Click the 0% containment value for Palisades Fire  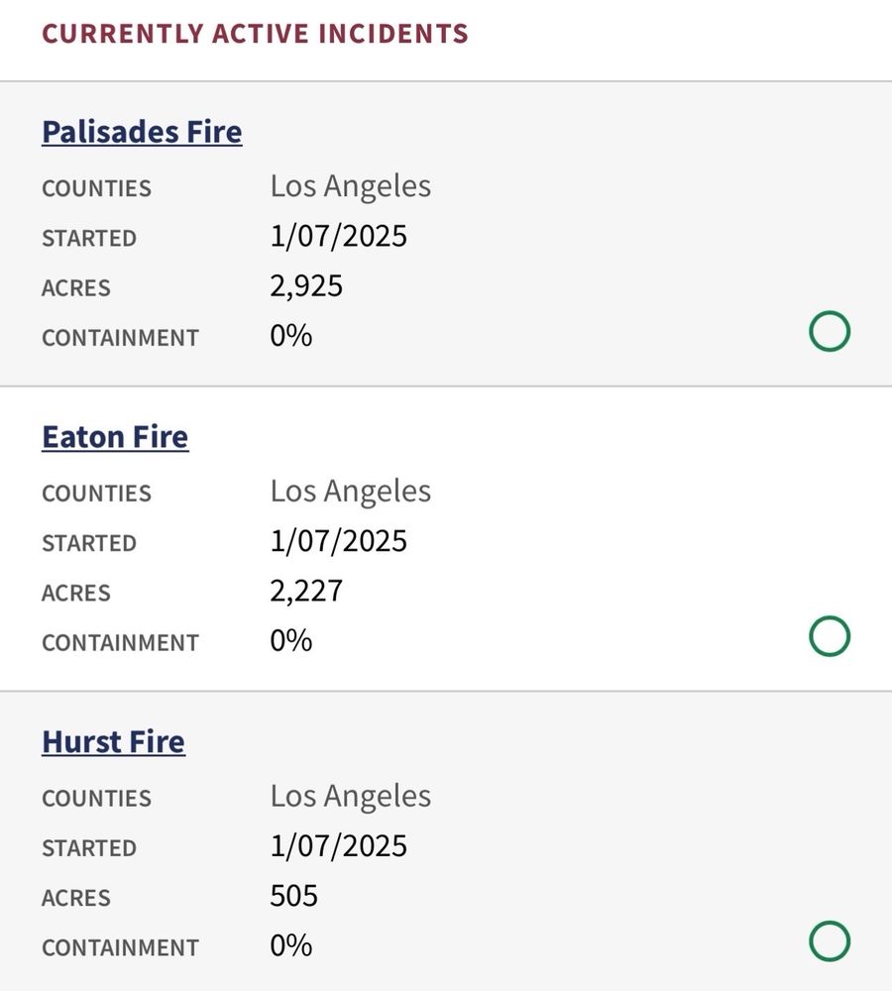tap(290, 336)
